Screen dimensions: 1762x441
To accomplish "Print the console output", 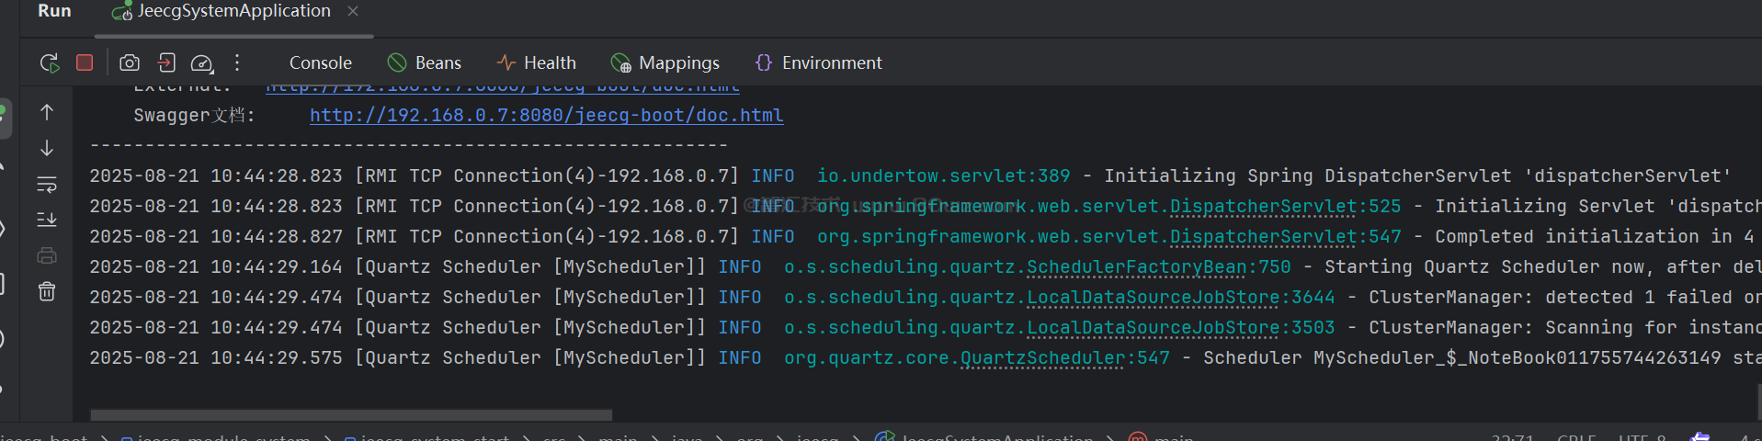I will coord(47,255).
